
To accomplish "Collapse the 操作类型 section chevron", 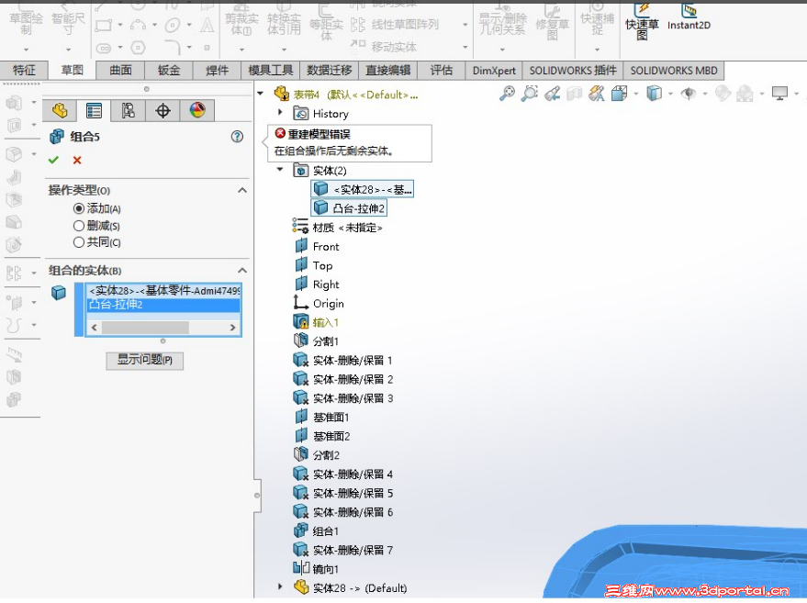I will point(242,190).
